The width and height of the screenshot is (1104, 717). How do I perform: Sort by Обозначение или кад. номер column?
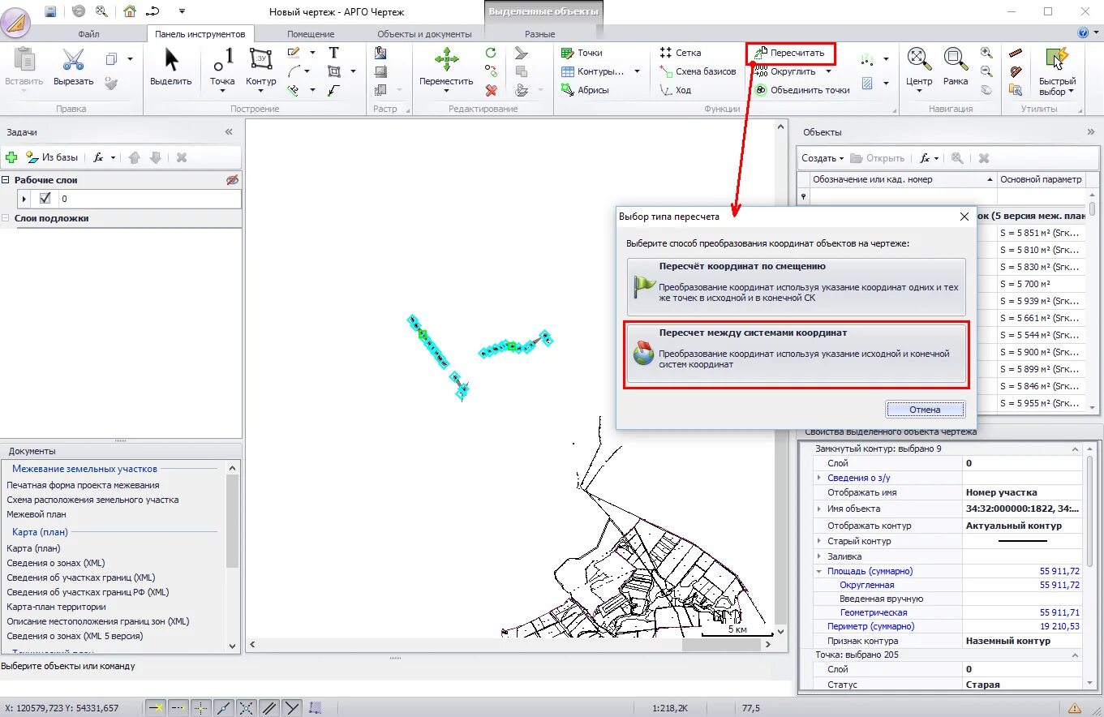tap(903, 179)
